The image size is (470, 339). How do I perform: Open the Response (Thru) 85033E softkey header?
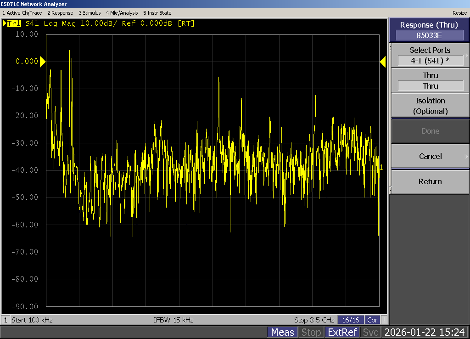tap(430, 30)
